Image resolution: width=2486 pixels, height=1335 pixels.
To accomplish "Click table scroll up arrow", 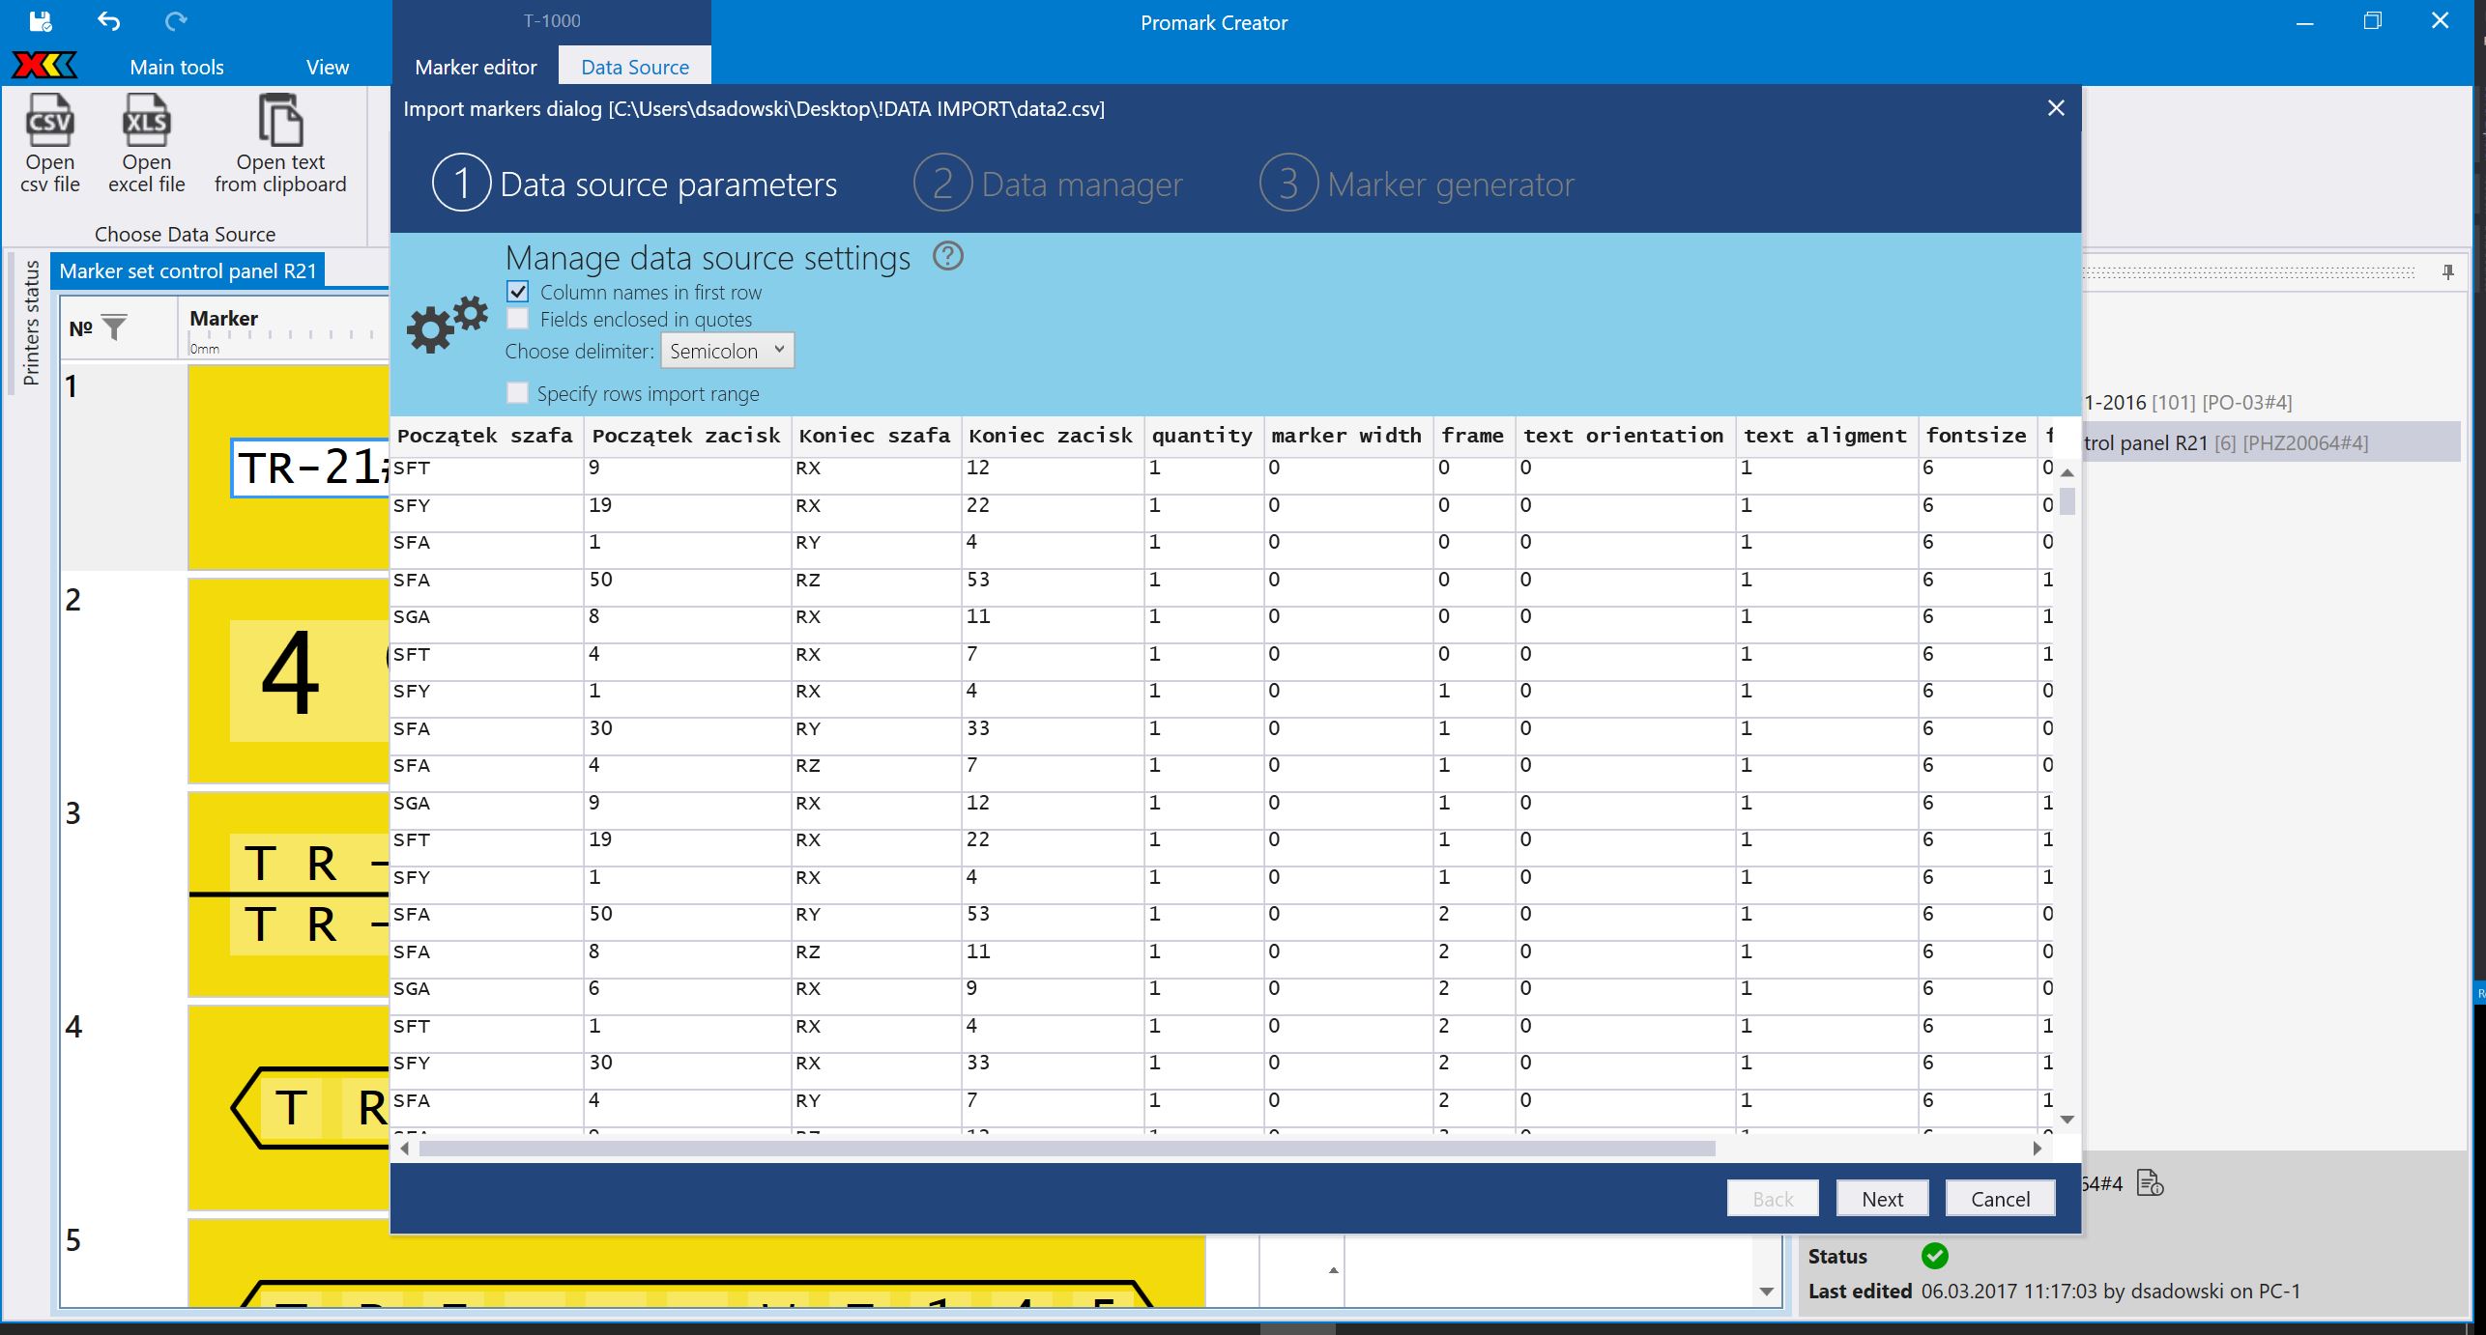I will tap(2067, 472).
